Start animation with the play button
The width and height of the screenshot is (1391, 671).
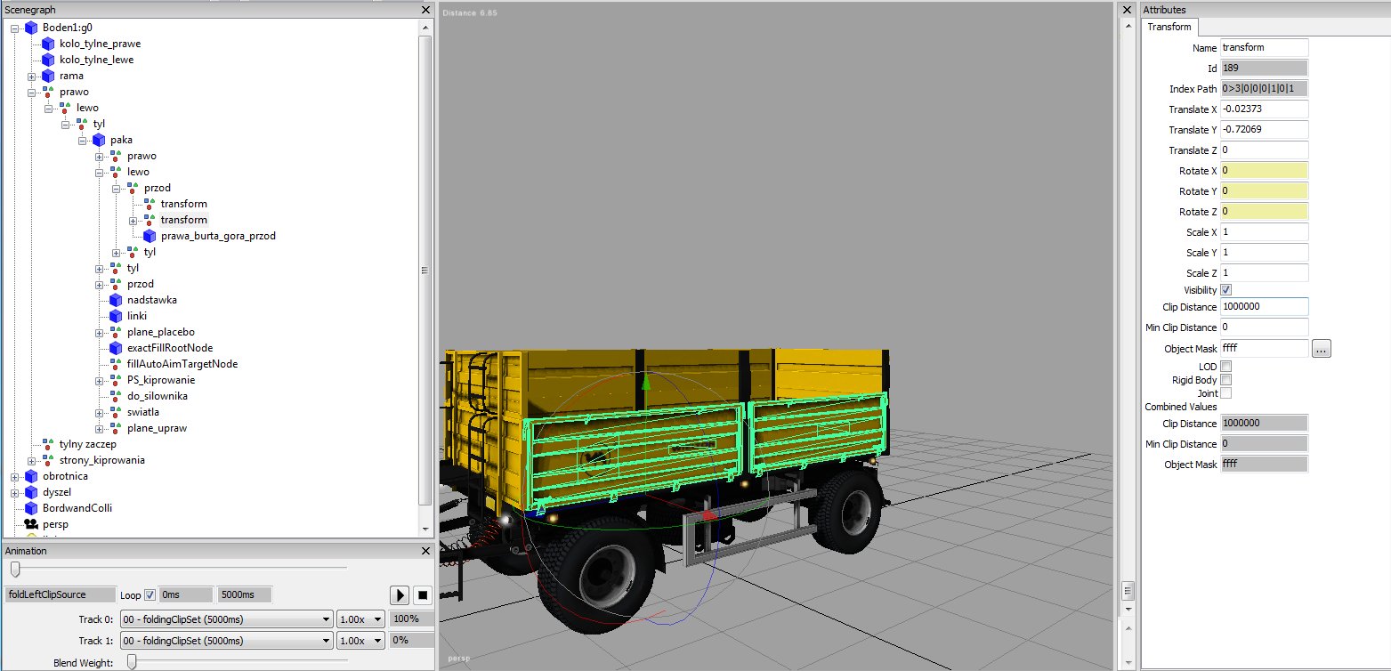coord(400,594)
